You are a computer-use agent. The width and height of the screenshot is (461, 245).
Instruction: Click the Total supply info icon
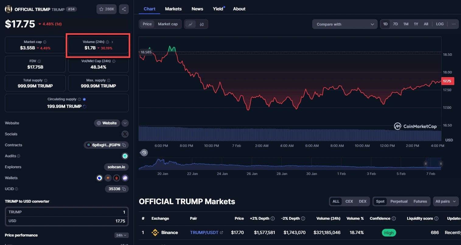pyautogui.click(x=46, y=80)
